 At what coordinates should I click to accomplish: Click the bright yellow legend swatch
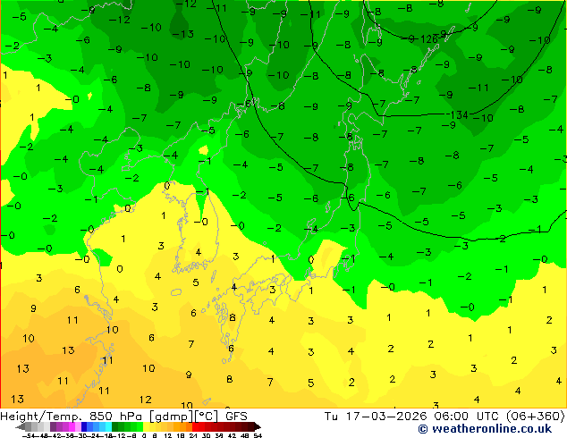pos(146,427)
